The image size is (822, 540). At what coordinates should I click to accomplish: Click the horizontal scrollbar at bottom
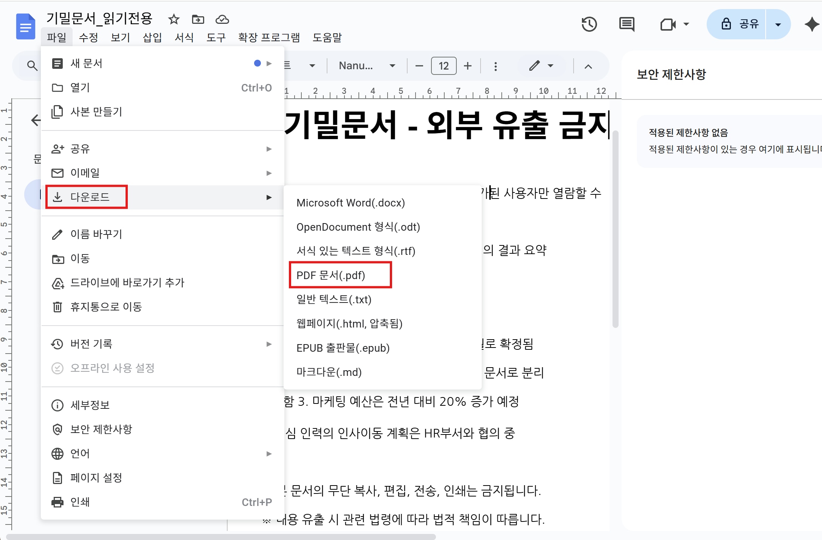221,537
